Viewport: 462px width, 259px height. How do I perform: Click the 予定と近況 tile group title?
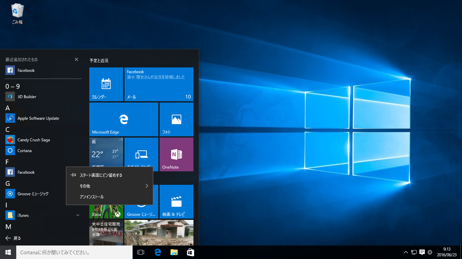click(99, 61)
